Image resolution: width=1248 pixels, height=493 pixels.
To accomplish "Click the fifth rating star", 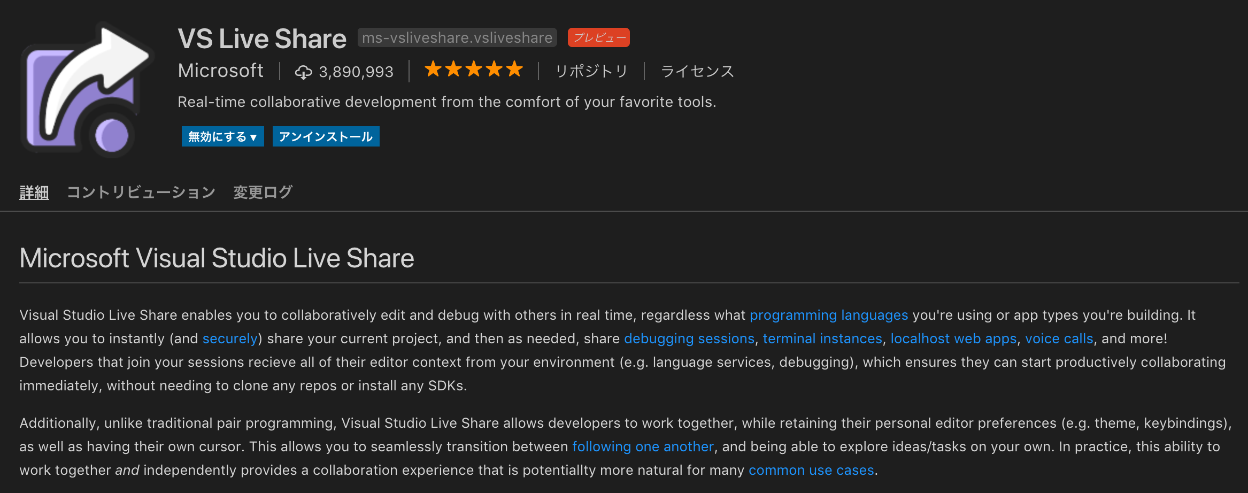I will pyautogui.click(x=515, y=70).
